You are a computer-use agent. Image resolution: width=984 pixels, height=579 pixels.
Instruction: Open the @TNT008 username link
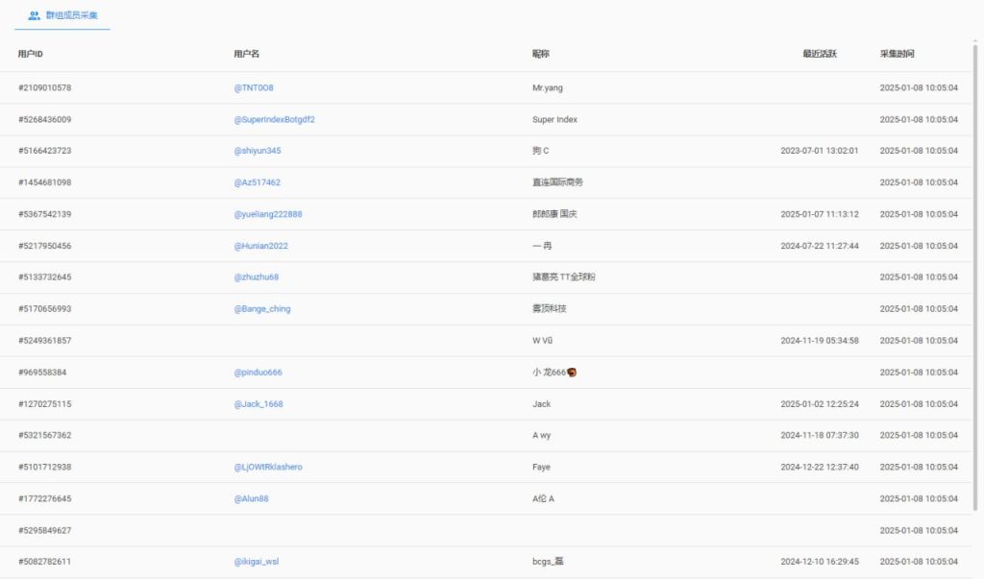click(x=254, y=86)
